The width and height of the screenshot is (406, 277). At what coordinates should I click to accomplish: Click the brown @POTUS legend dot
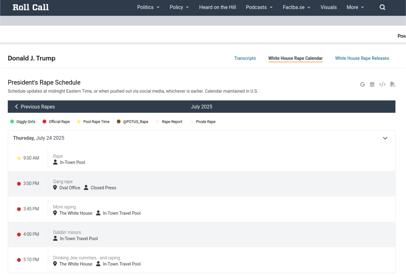tap(119, 121)
